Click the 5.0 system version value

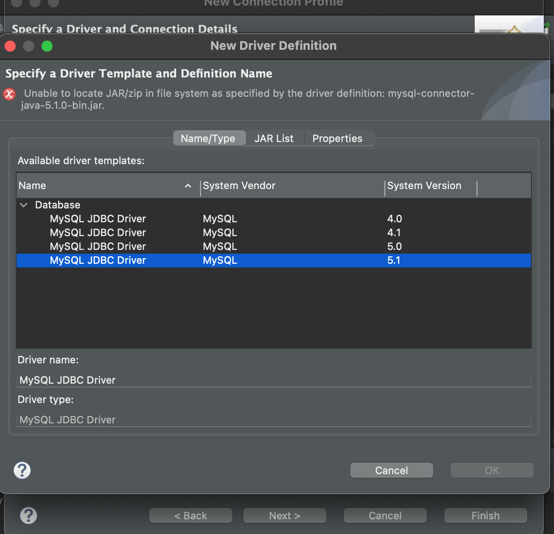click(x=395, y=246)
